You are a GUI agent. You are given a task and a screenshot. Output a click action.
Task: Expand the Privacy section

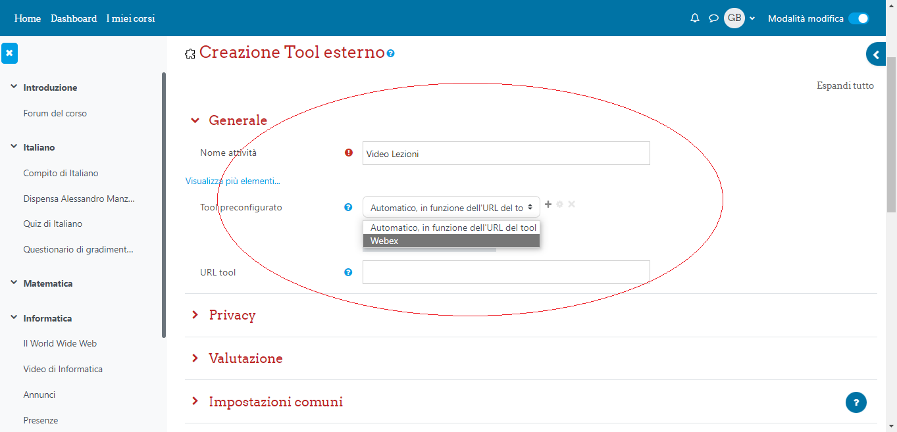point(195,315)
